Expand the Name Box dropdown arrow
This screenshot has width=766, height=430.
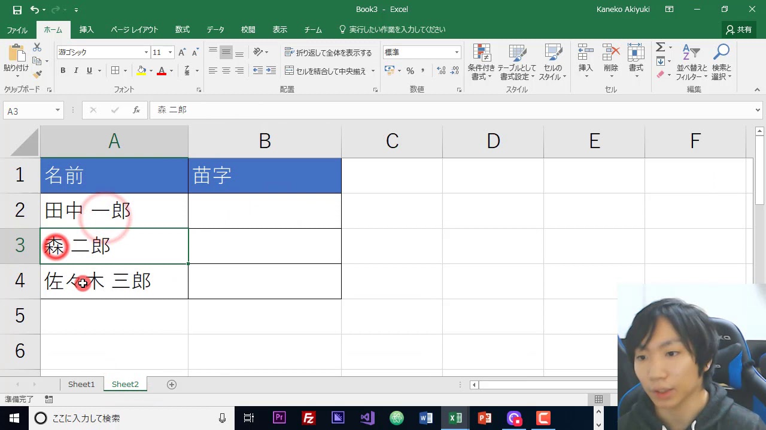(57, 110)
